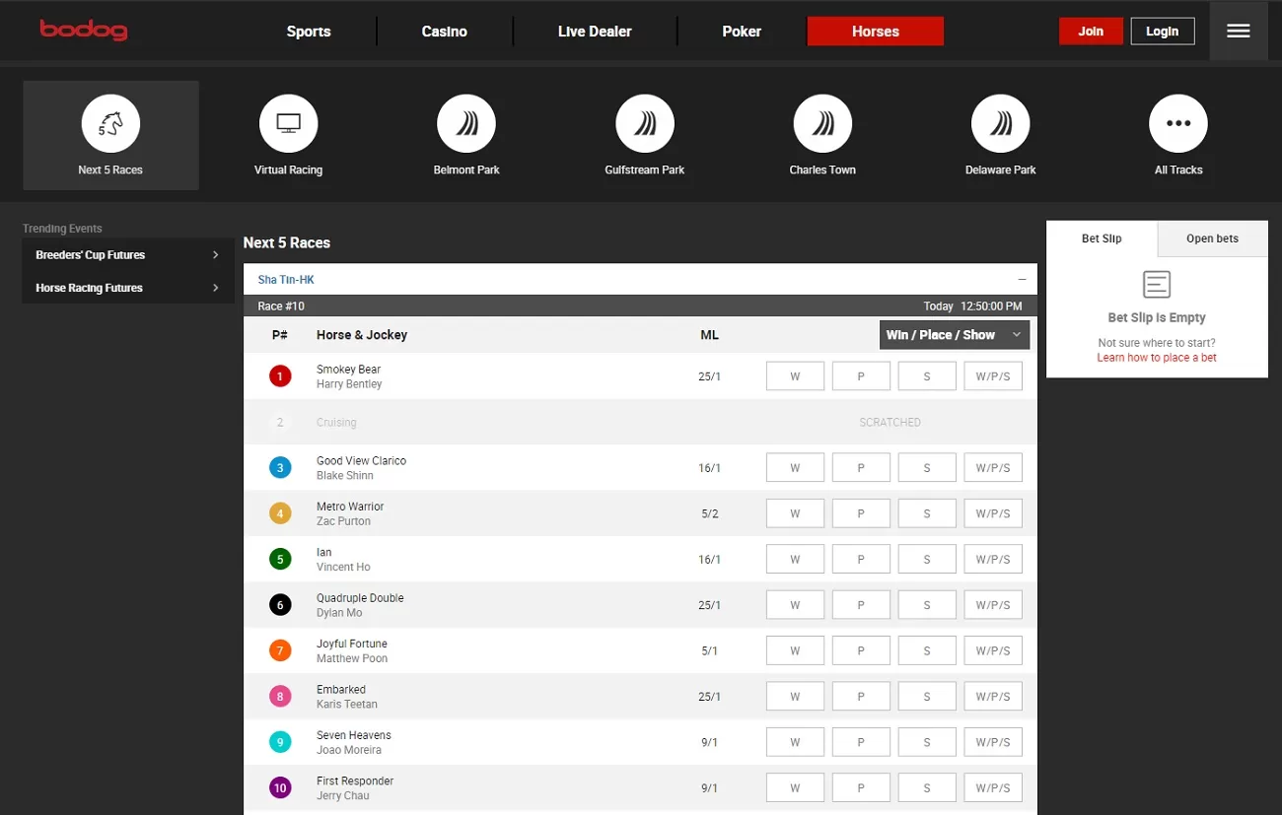Click the Login button
Screen dimensions: 1282x815
pos(1163,32)
